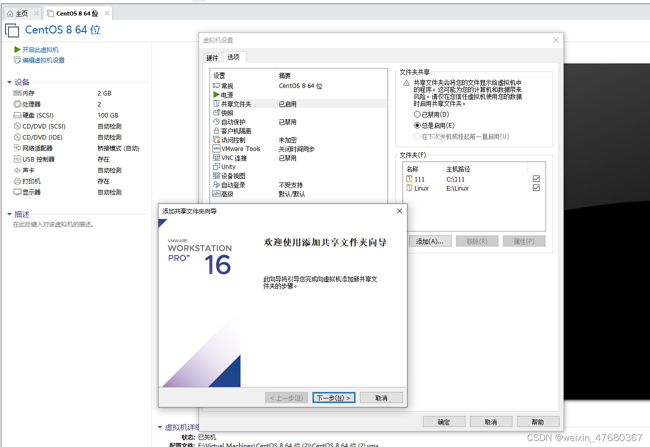Click the 不受支持 summary text
This screenshot has height=447, width=650.
[290, 185]
